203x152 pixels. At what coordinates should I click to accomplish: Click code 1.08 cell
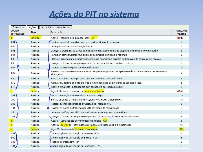click(13, 73)
